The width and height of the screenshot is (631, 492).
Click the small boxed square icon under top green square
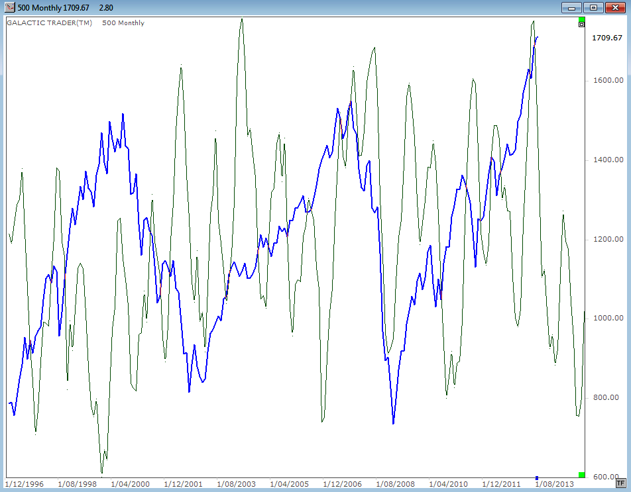tap(581, 25)
